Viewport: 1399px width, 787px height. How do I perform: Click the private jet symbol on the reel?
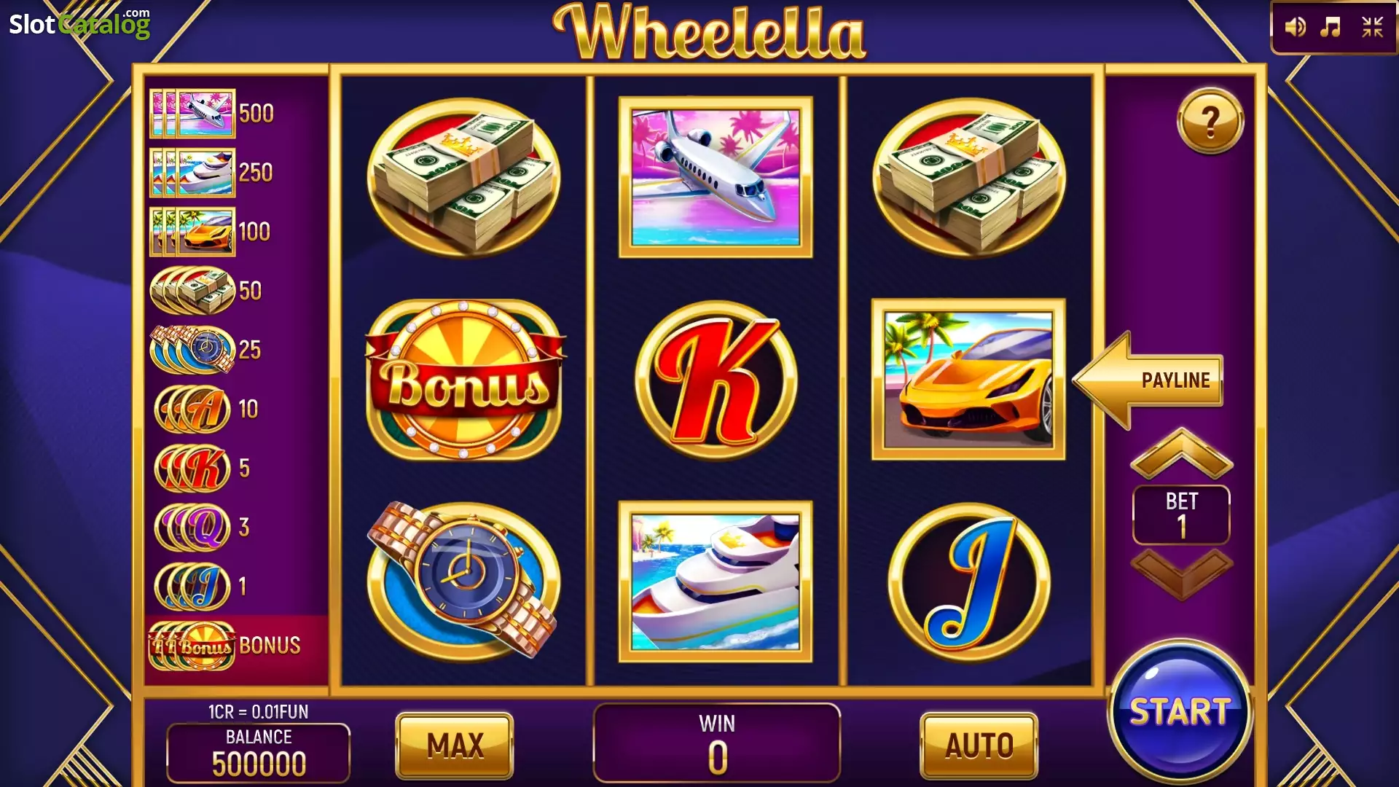click(716, 177)
